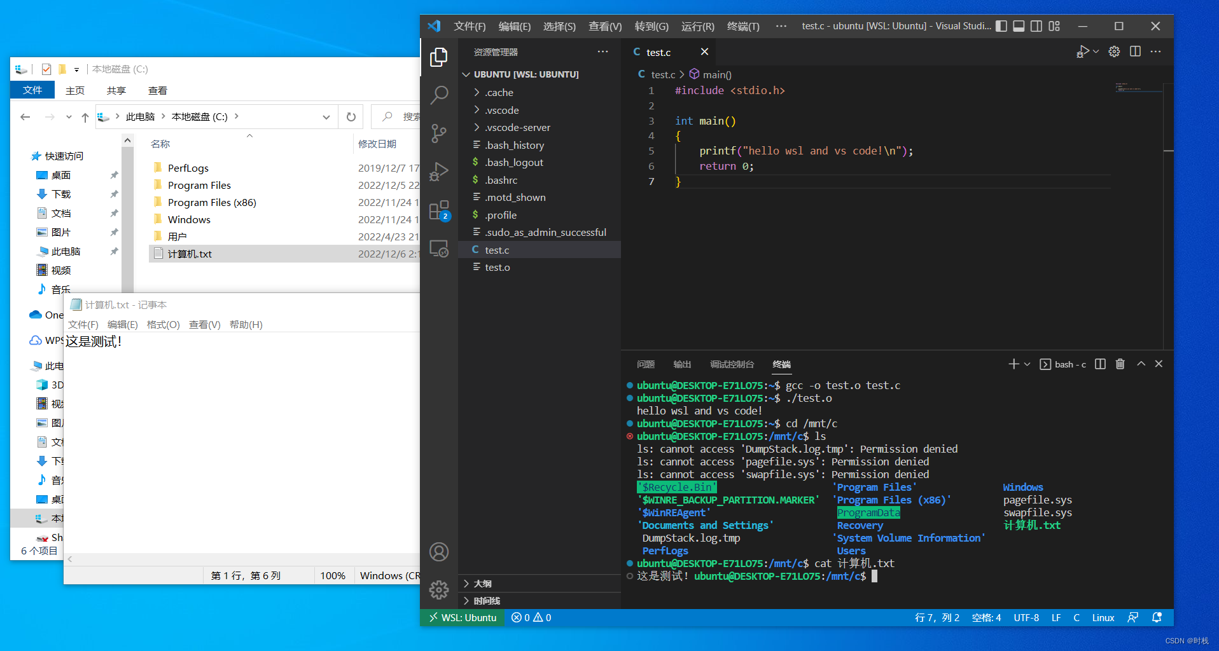Click the WSL: Ubuntu remote indicator
This screenshot has width=1219, height=651.
tap(463, 617)
